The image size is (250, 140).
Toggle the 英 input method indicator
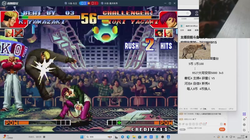pyautogui.click(x=227, y=137)
